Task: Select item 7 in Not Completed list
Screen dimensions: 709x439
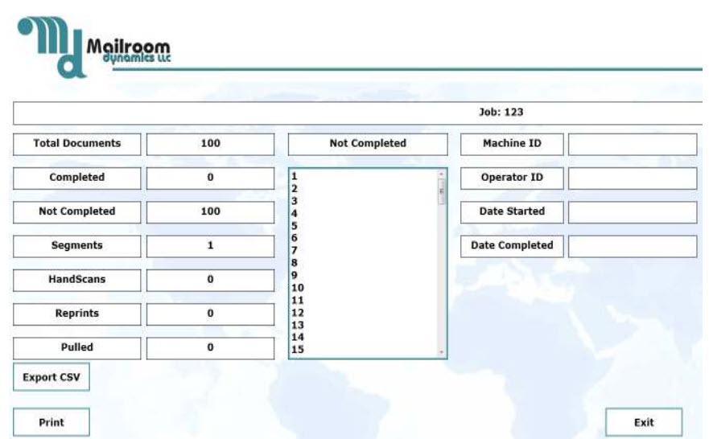Action: [x=295, y=250]
